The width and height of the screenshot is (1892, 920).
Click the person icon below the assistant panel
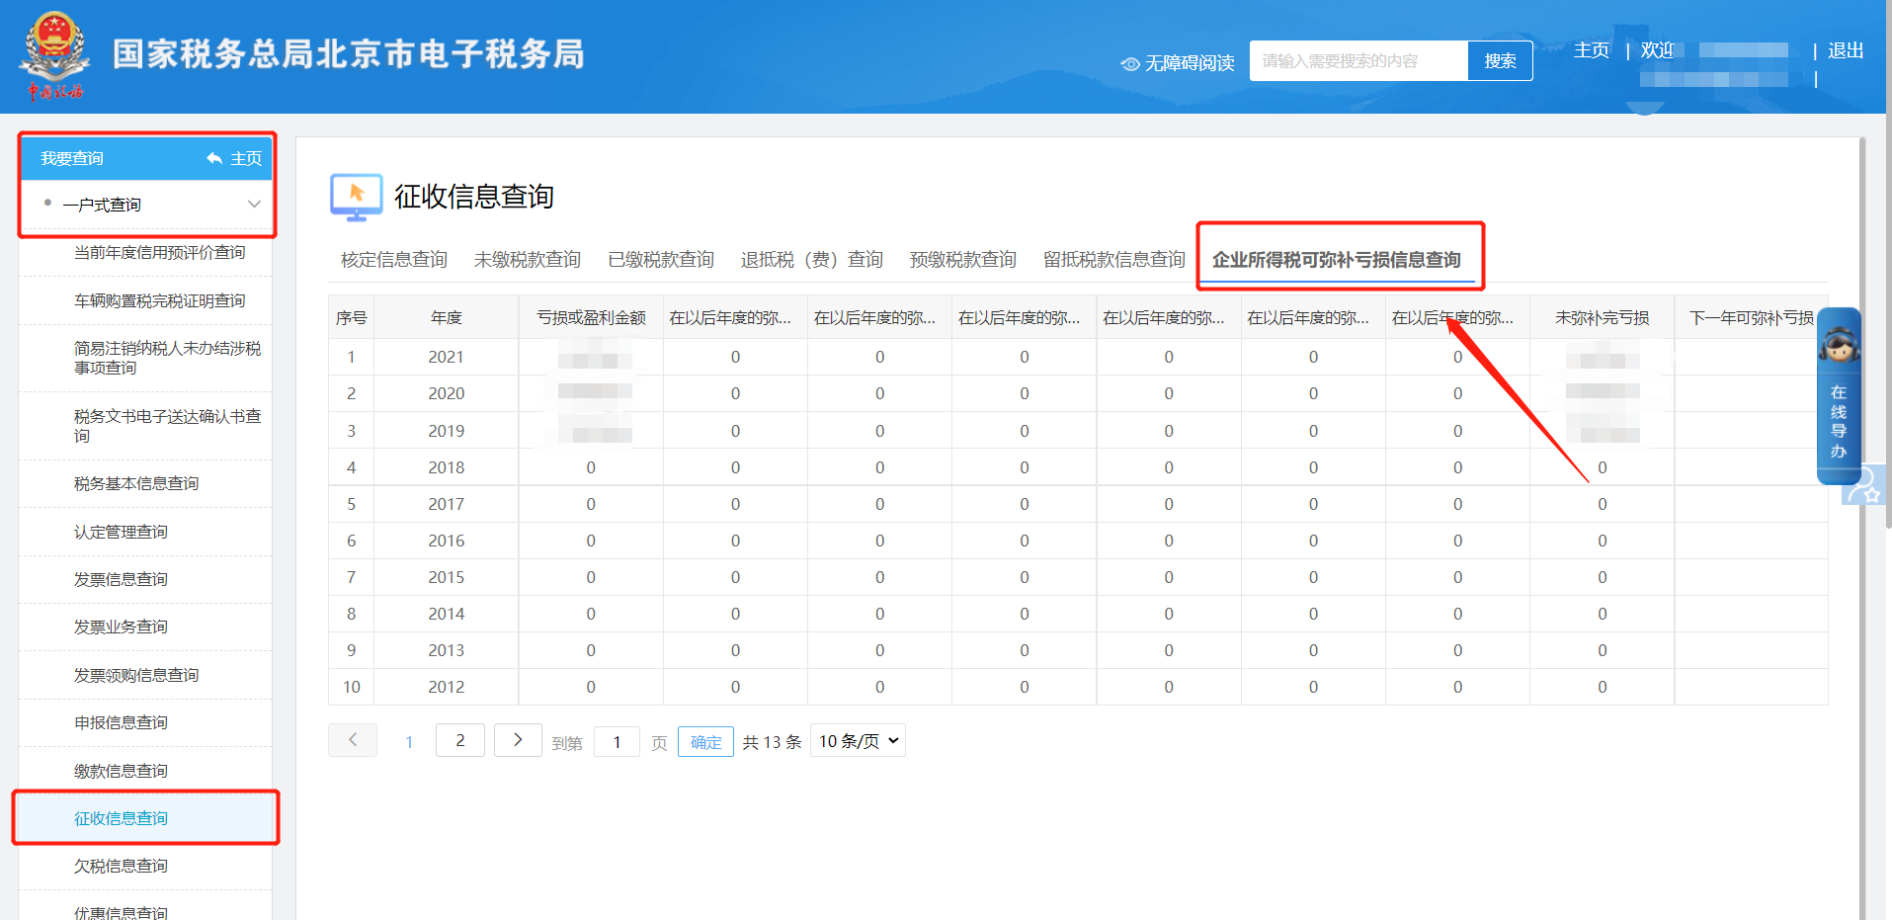[x=1863, y=486]
